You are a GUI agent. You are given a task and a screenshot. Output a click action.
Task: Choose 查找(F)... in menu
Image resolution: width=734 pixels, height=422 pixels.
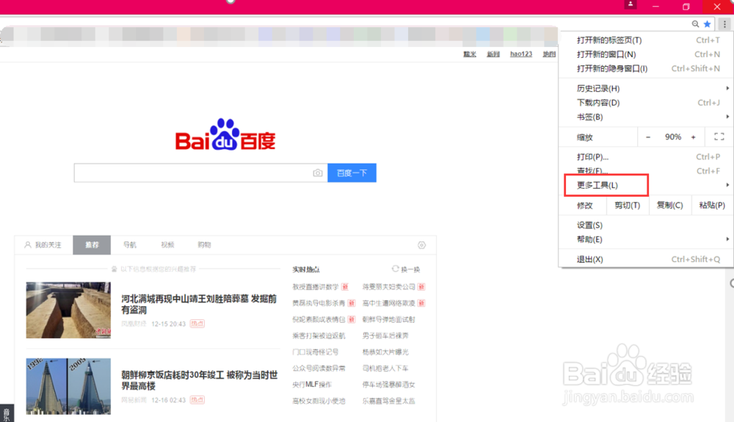click(646, 171)
